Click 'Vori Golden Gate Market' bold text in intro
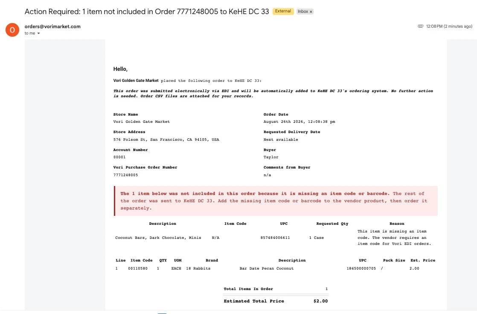Viewport: 477px width, 314px height. pyautogui.click(x=136, y=81)
